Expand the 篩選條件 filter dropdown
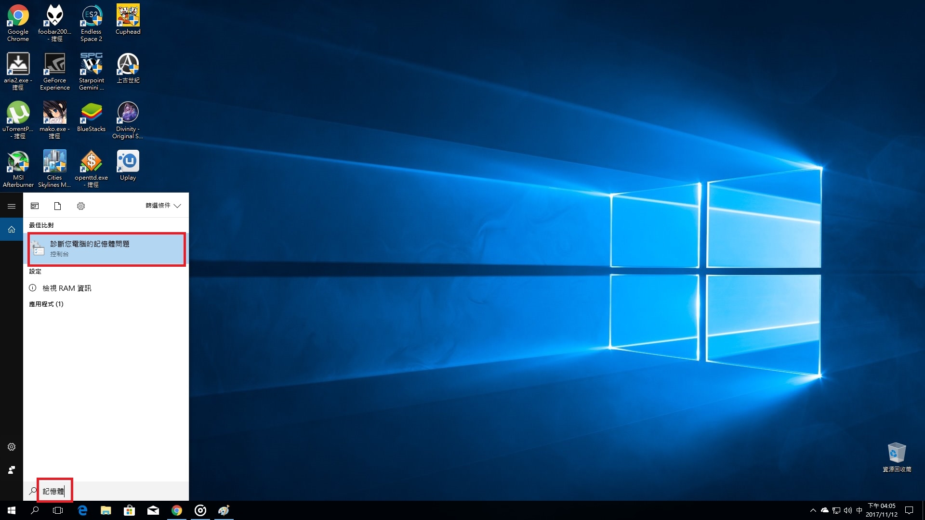 [x=163, y=206]
